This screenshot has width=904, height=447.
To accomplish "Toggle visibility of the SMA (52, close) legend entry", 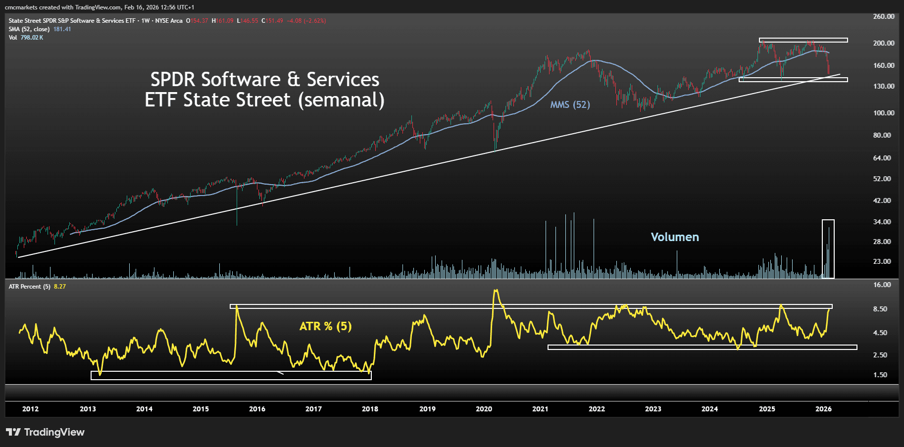I will (x=30, y=29).
